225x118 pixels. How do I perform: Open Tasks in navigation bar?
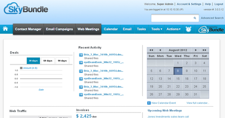tap(141, 29)
